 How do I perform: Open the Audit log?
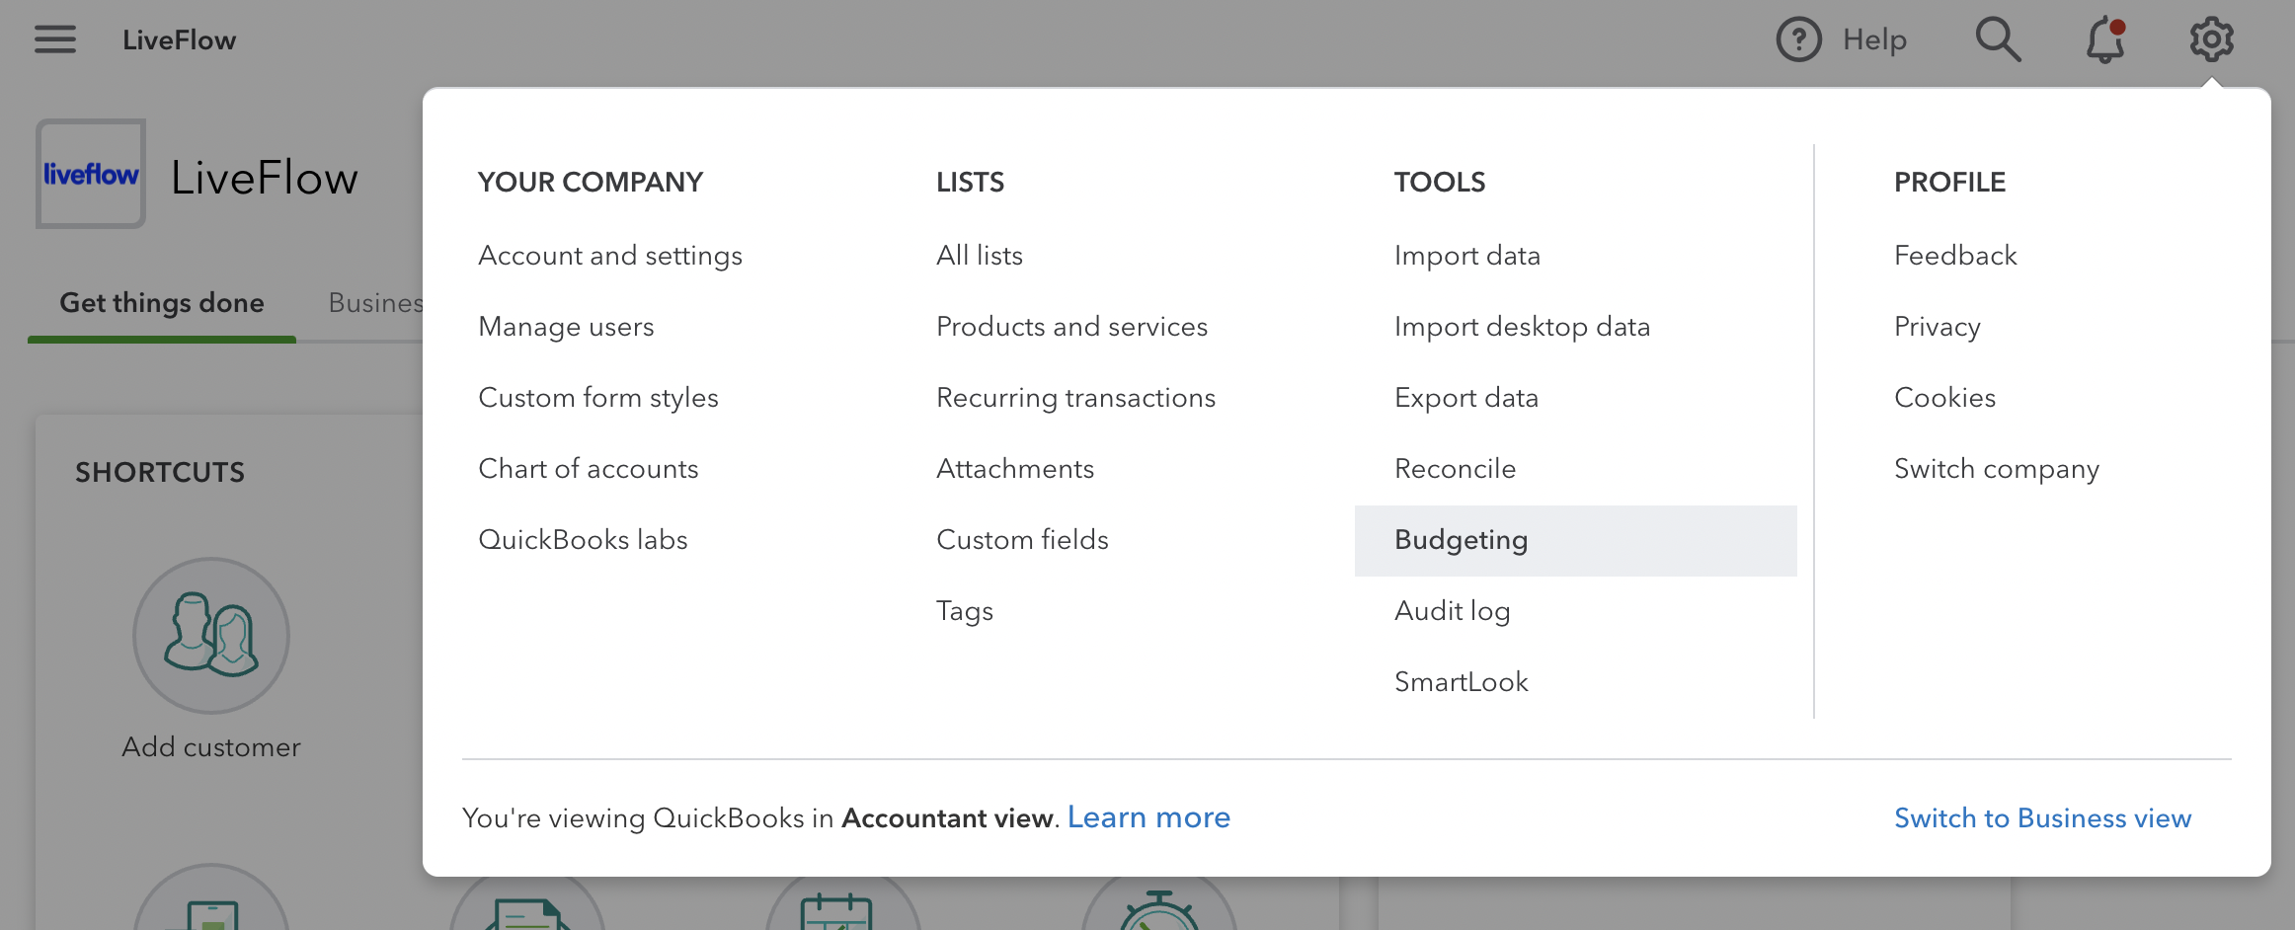pyautogui.click(x=1452, y=610)
